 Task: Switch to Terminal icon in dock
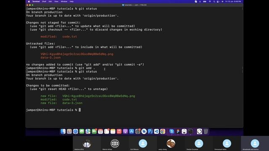click(x=190, y=131)
